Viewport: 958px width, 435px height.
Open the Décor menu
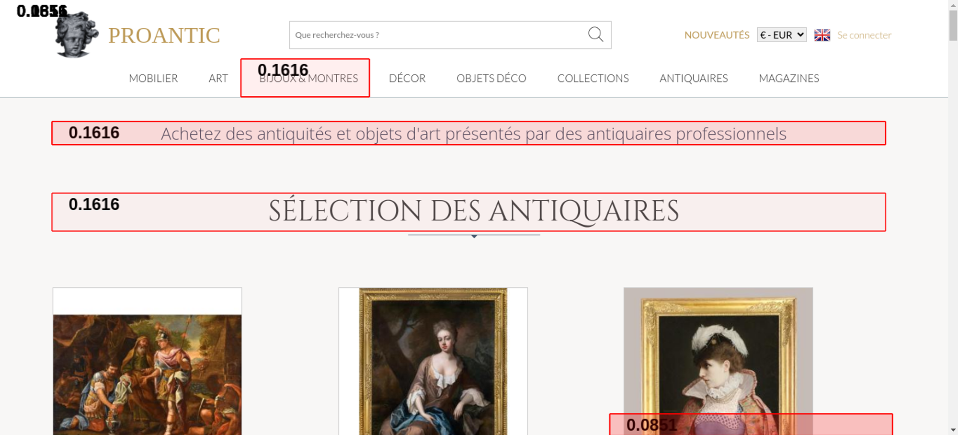click(407, 78)
